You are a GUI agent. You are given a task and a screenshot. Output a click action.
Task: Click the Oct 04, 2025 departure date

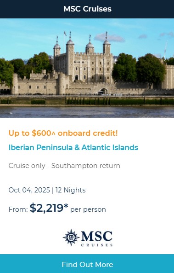[x=29, y=190]
